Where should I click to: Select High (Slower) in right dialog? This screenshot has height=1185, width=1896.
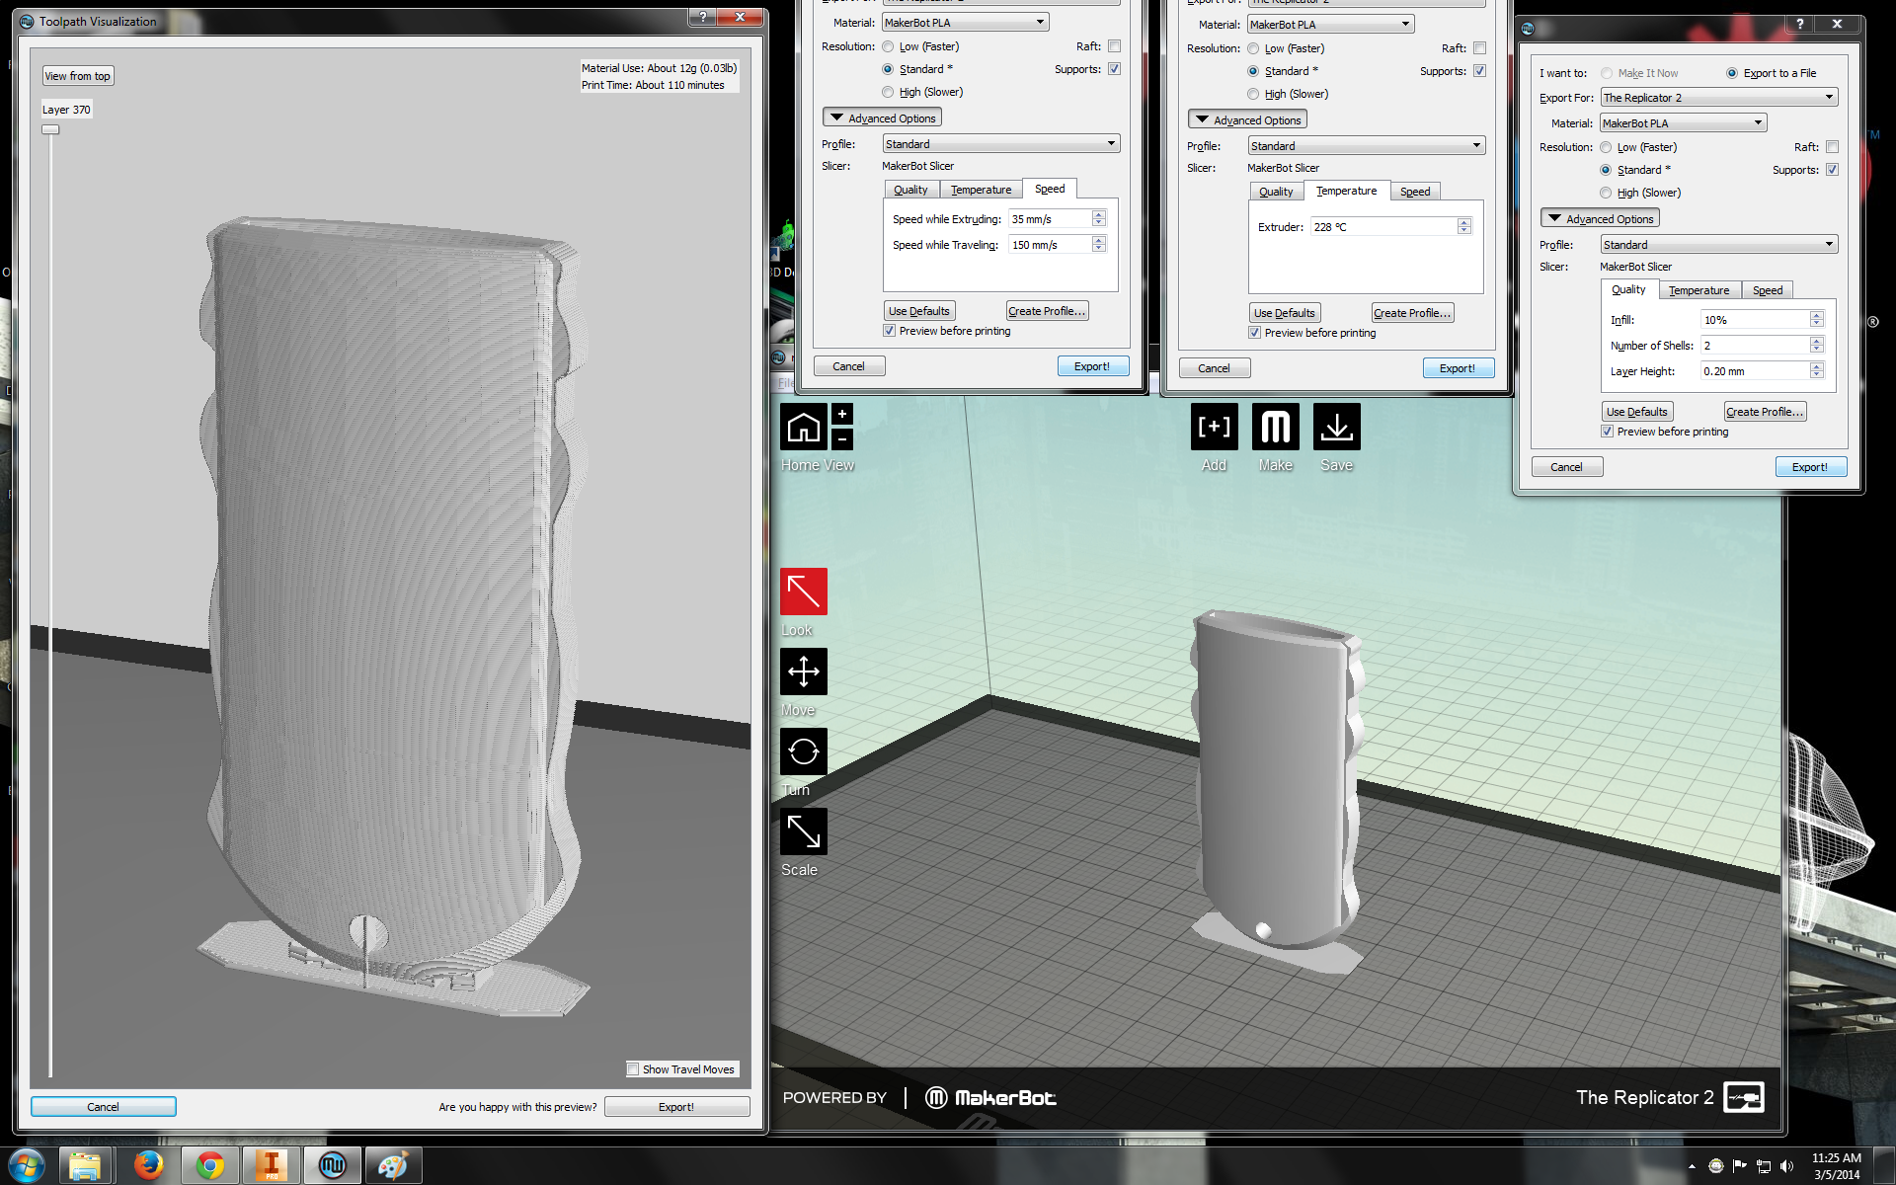[x=1606, y=193]
